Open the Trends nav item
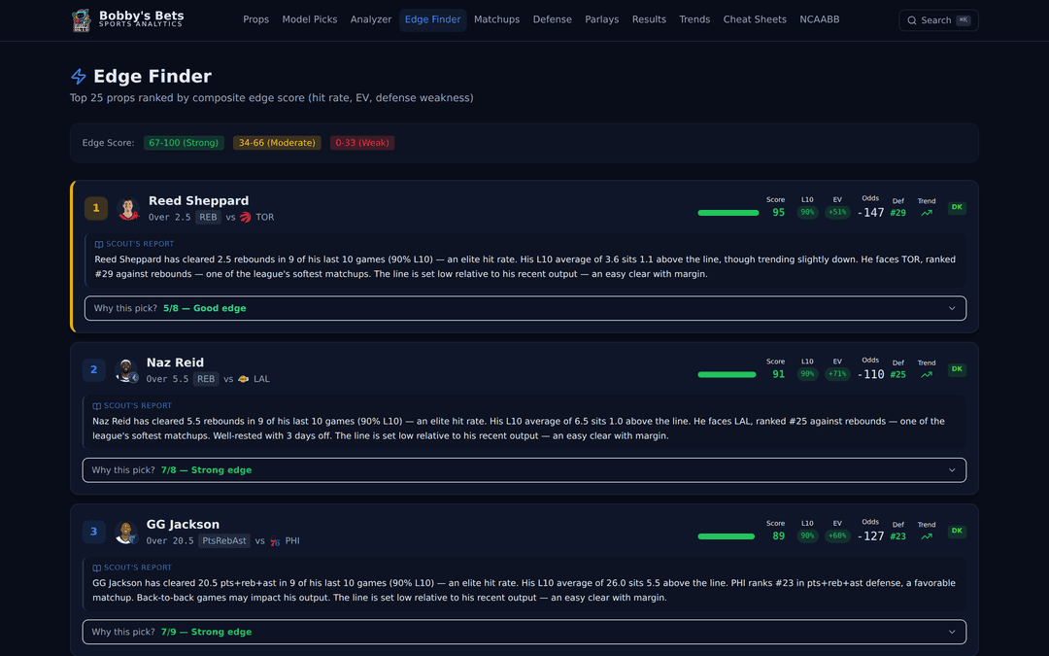Viewport: 1049px width, 656px height. point(694,20)
